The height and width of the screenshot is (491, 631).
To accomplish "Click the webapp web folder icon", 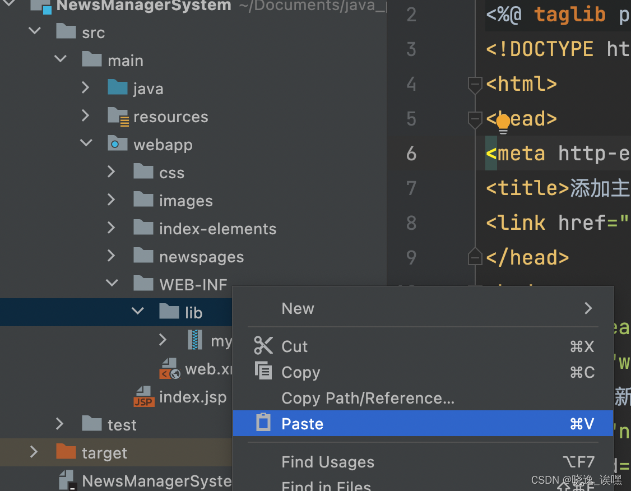I will pyautogui.click(x=118, y=143).
